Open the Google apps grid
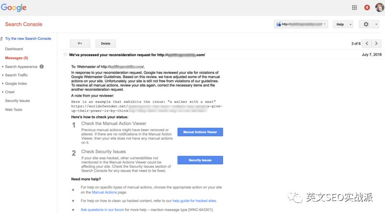The height and width of the screenshot is (214, 385). click(x=354, y=8)
